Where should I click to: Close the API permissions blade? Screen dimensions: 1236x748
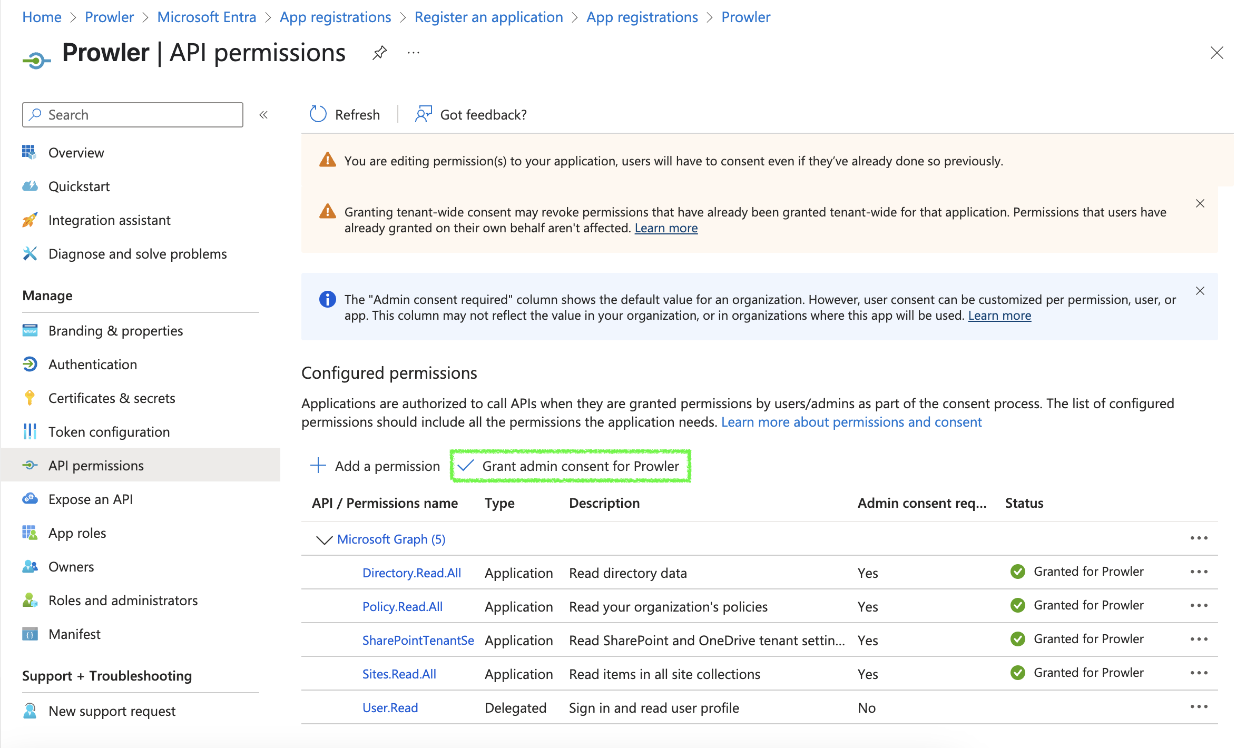click(x=1217, y=53)
